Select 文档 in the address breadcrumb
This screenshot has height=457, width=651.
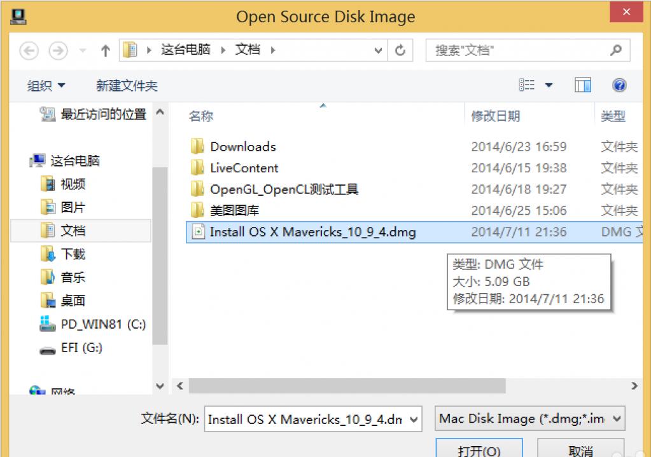pyautogui.click(x=248, y=50)
